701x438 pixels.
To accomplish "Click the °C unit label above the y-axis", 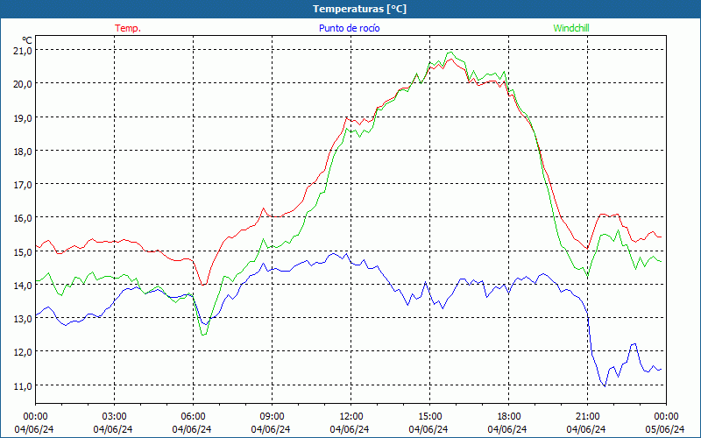I will [x=27, y=40].
